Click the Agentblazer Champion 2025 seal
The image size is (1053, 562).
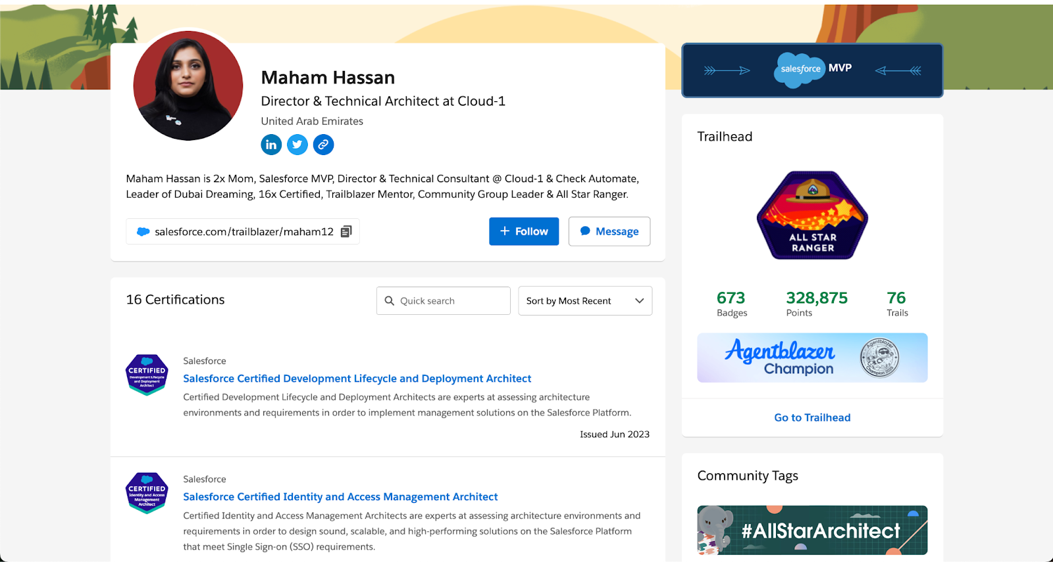click(880, 358)
